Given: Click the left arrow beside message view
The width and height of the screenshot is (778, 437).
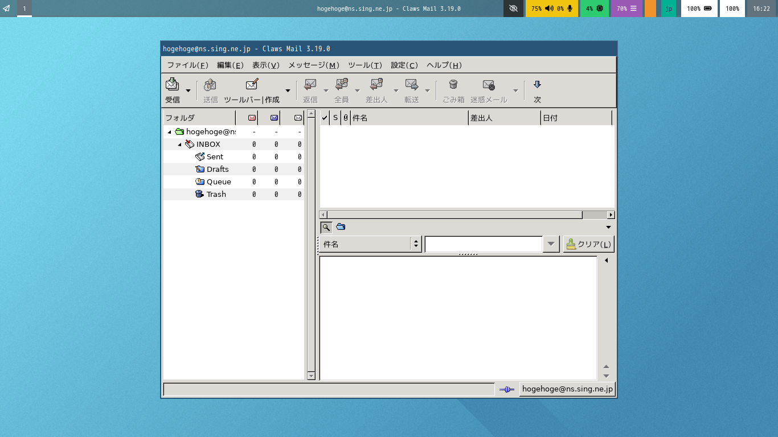Looking at the screenshot, I should [607, 261].
